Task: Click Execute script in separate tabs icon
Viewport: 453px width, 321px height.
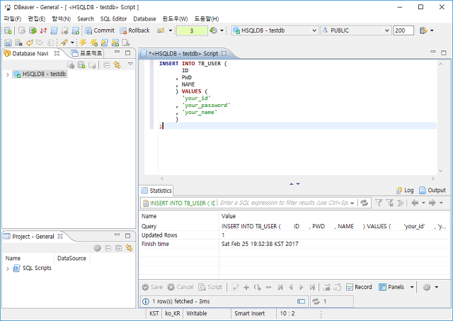Action: point(115,43)
